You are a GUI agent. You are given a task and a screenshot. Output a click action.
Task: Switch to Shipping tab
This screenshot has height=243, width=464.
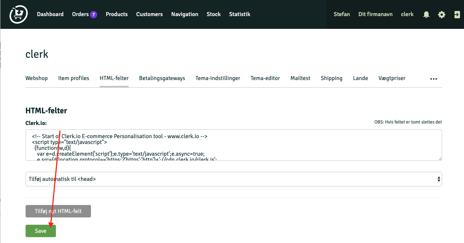tap(331, 78)
